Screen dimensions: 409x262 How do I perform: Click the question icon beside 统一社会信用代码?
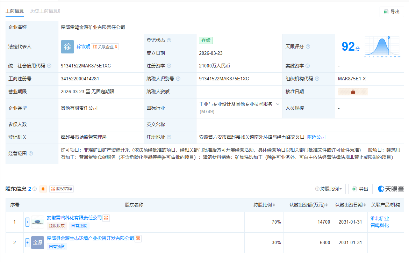click(49, 66)
